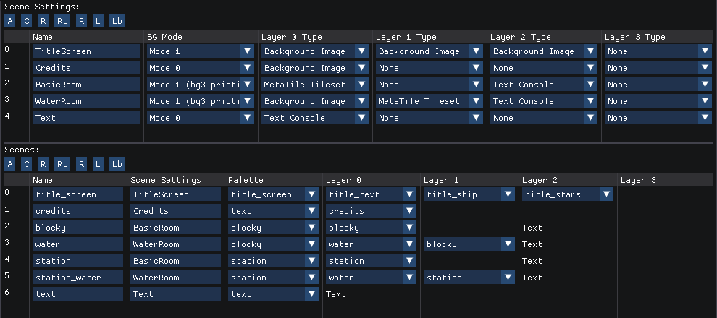Open credits Layer 0 dropdown

click(x=371, y=211)
